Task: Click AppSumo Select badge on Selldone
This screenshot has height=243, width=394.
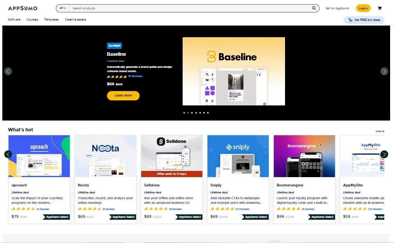Action: coord(189,217)
